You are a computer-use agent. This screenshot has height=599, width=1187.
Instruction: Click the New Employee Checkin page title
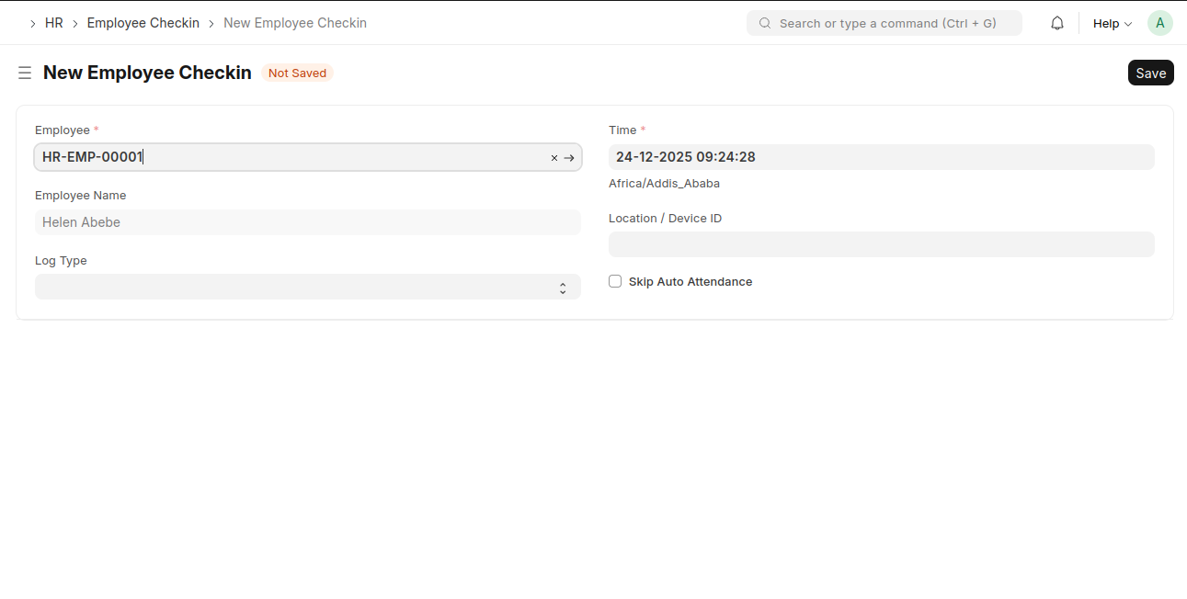tap(147, 73)
